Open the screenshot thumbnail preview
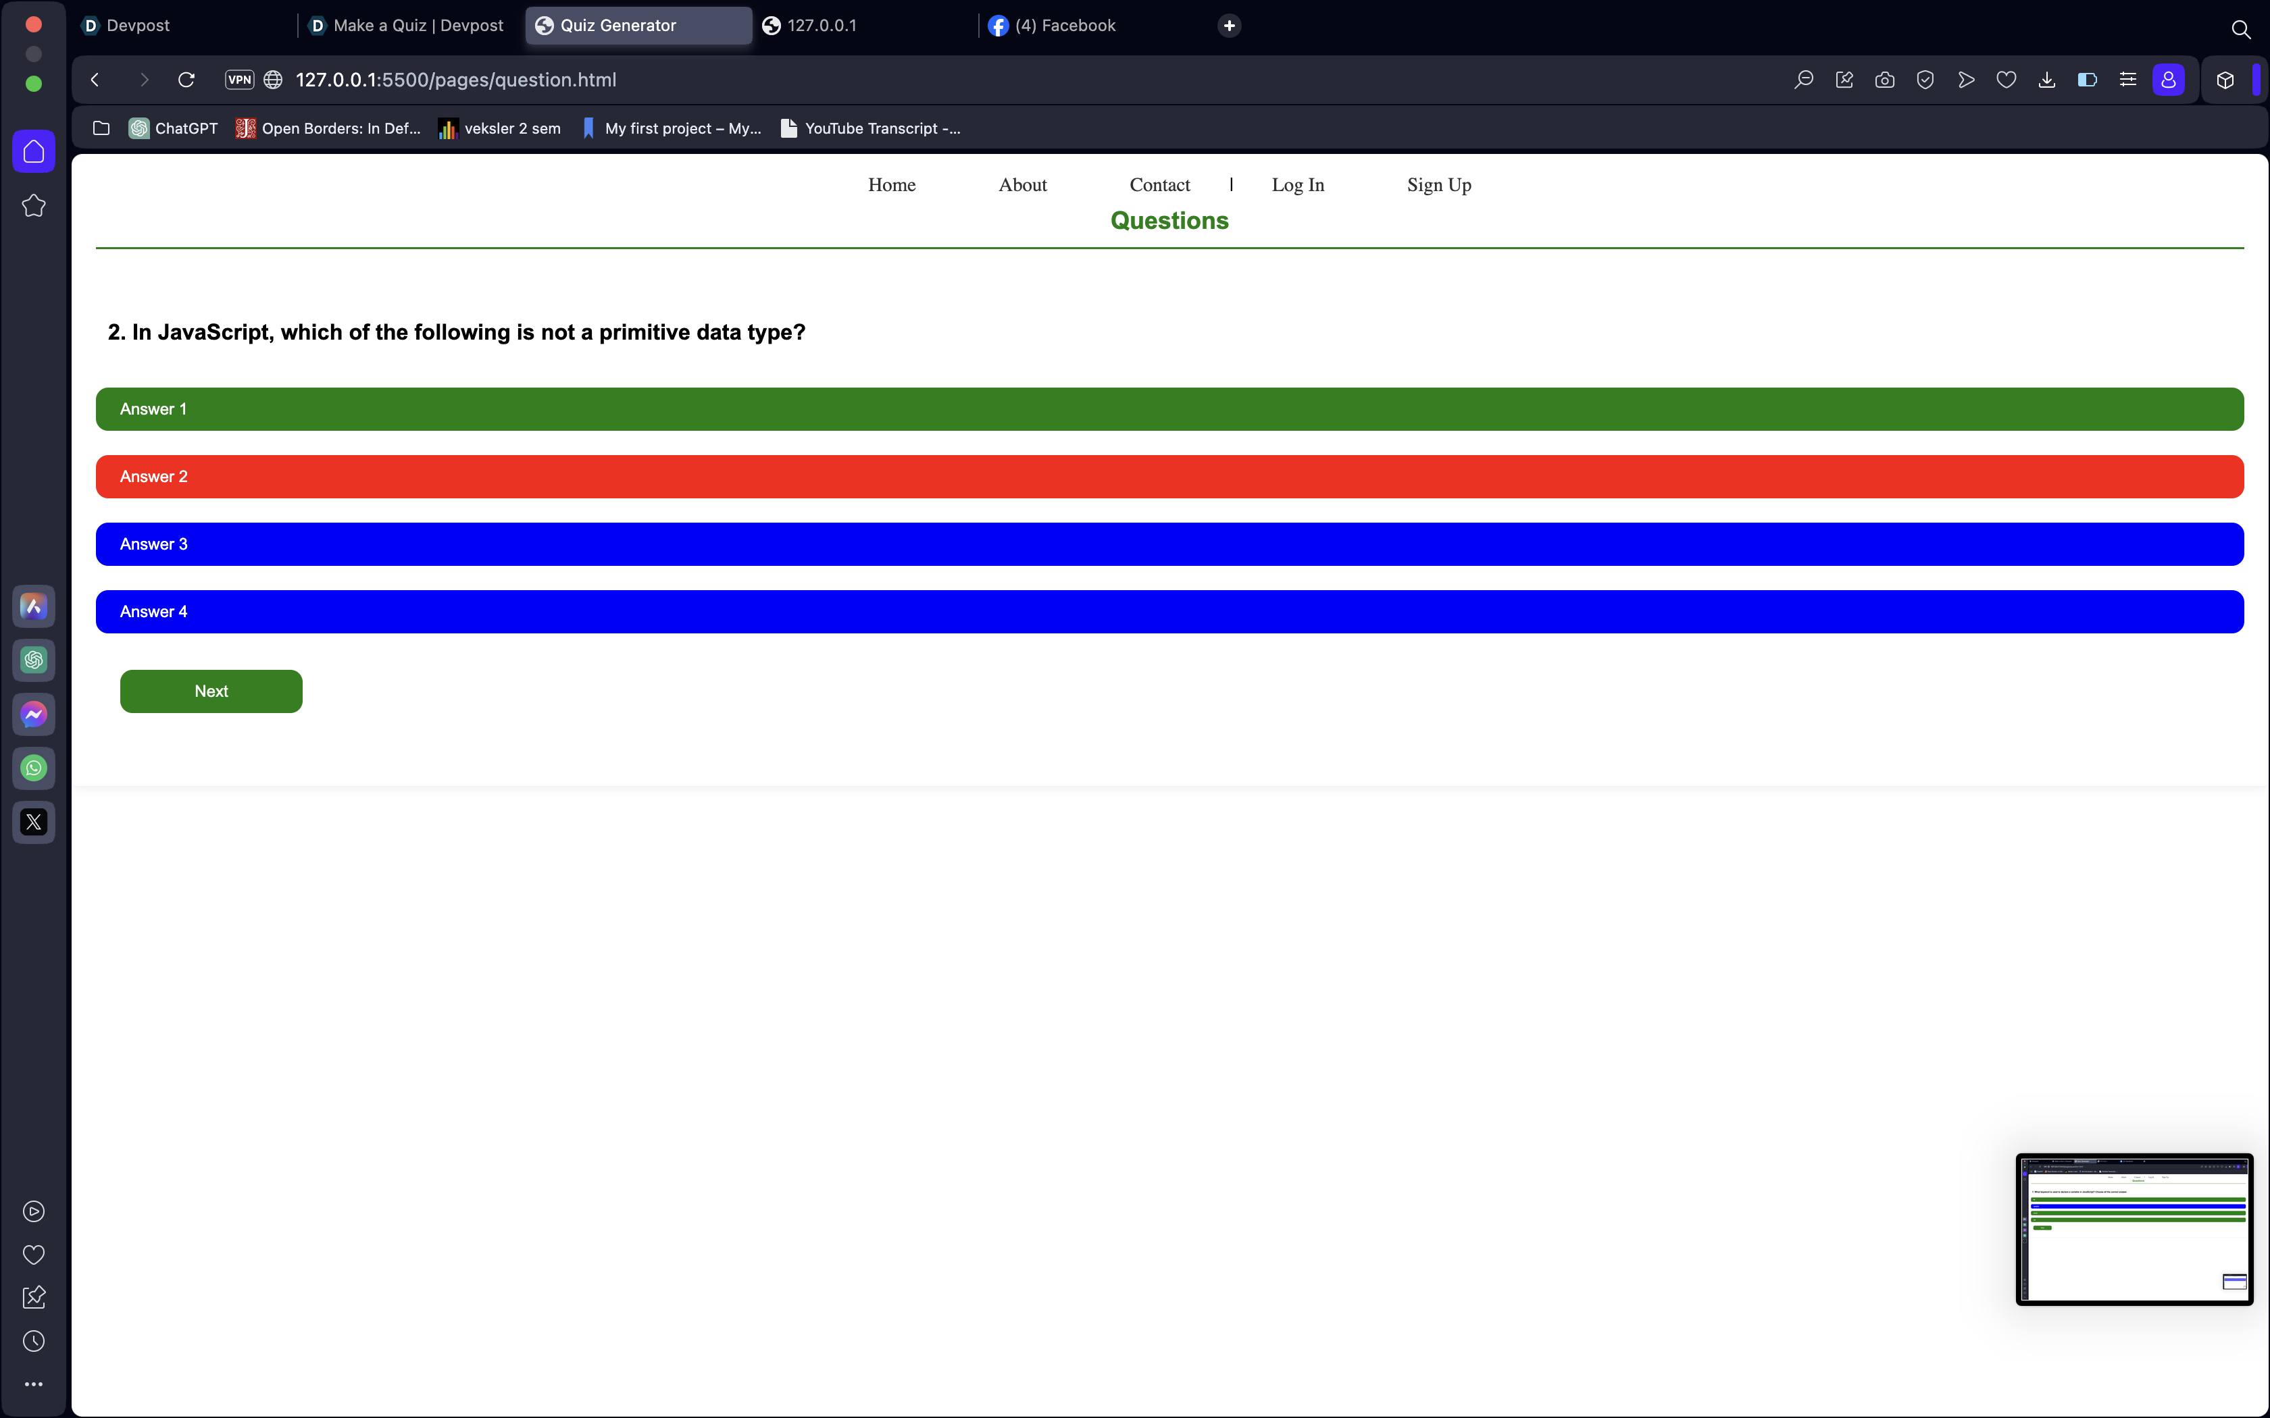2270x1418 pixels. coord(2134,1228)
